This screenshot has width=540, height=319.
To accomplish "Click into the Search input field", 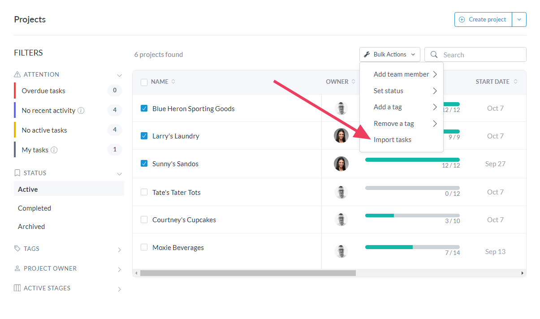I will (482, 55).
